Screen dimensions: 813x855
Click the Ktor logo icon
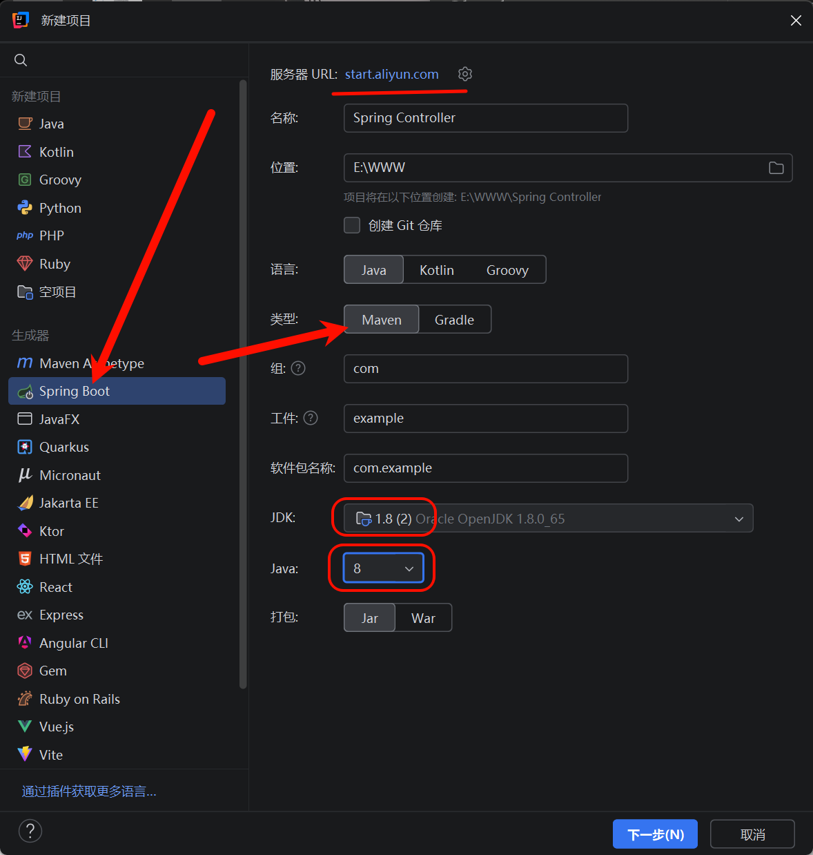coord(25,531)
